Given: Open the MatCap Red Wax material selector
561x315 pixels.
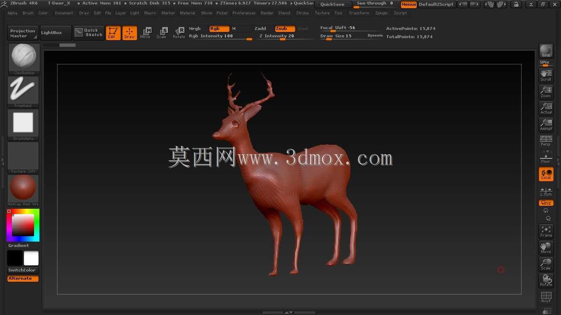Looking at the screenshot, I should coord(23,190).
